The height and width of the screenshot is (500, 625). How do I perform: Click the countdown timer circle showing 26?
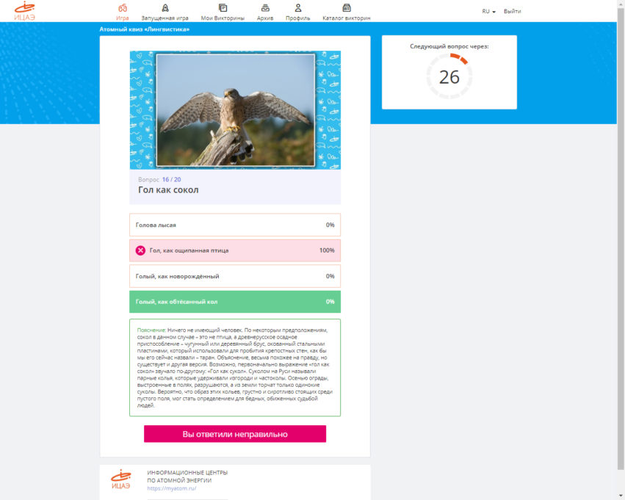[x=449, y=76]
